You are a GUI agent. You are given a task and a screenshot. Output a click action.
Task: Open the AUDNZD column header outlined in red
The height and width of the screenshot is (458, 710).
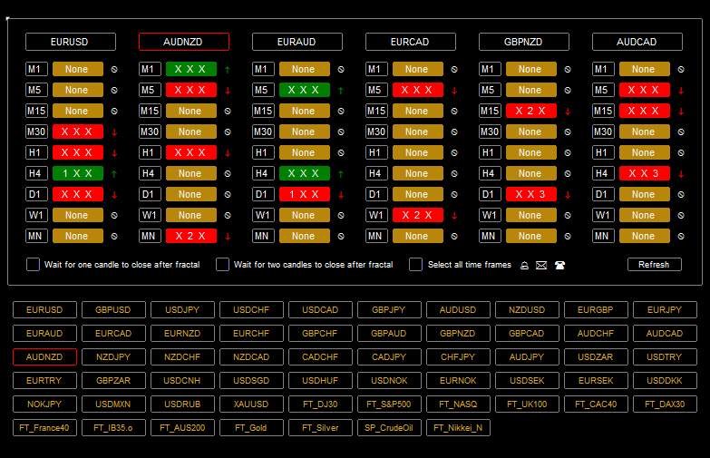184,42
